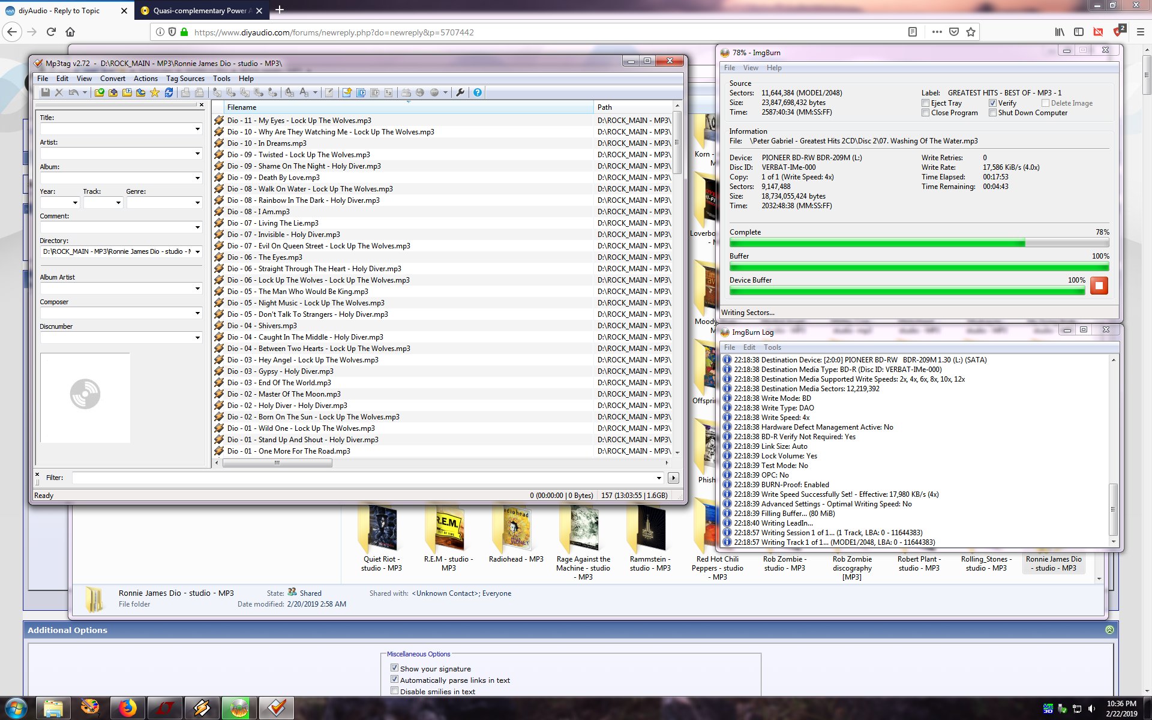
Task: Click the Firefox Library icon
Action: tap(1060, 32)
